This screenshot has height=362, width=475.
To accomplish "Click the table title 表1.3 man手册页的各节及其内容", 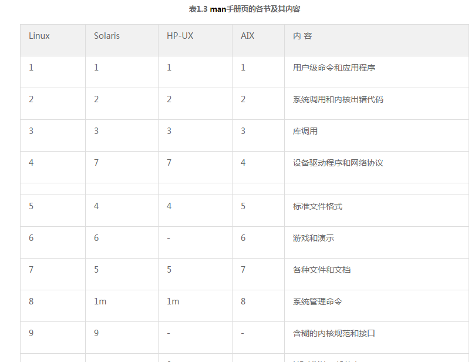I will tap(244, 9).
